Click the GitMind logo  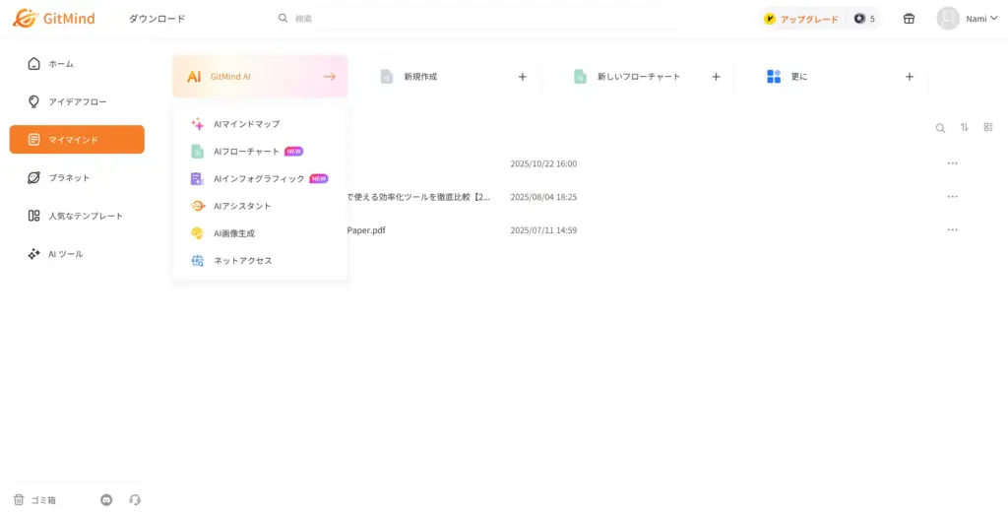pyautogui.click(x=54, y=19)
